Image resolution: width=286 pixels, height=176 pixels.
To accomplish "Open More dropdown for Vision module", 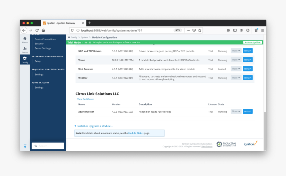I will 236,60.
